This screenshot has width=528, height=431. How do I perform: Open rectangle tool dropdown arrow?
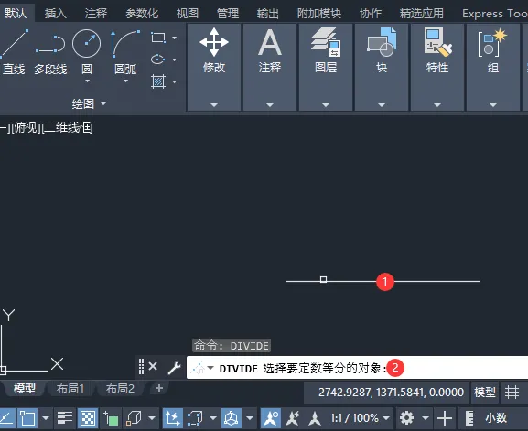click(x=174, y=38)
